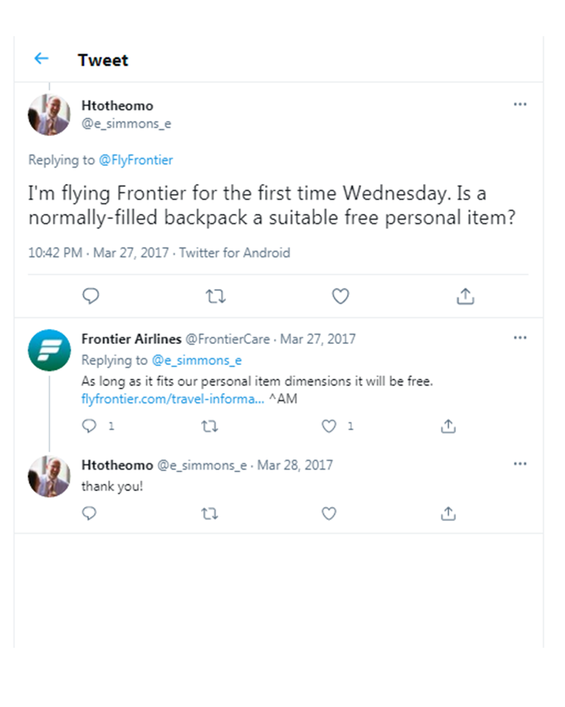This screenshot has width=565, height=707.
Task: Like the main backpack question tweet
Action: 341,296
